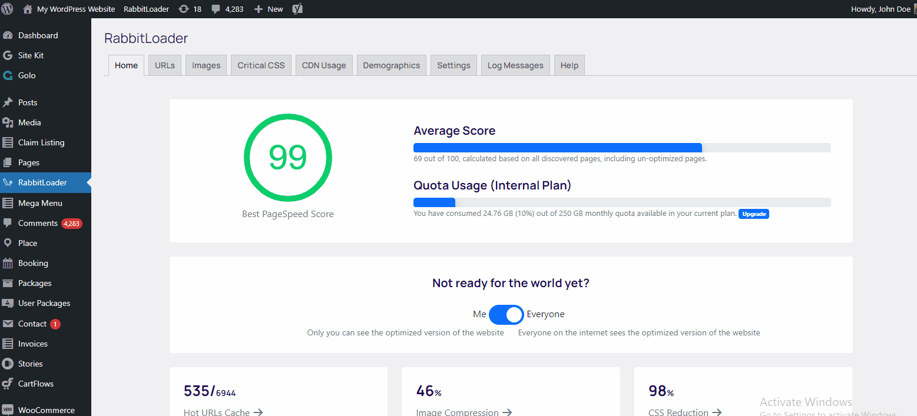
Task: Click the Quota Usage progress bar
Action: pos(622,202)
